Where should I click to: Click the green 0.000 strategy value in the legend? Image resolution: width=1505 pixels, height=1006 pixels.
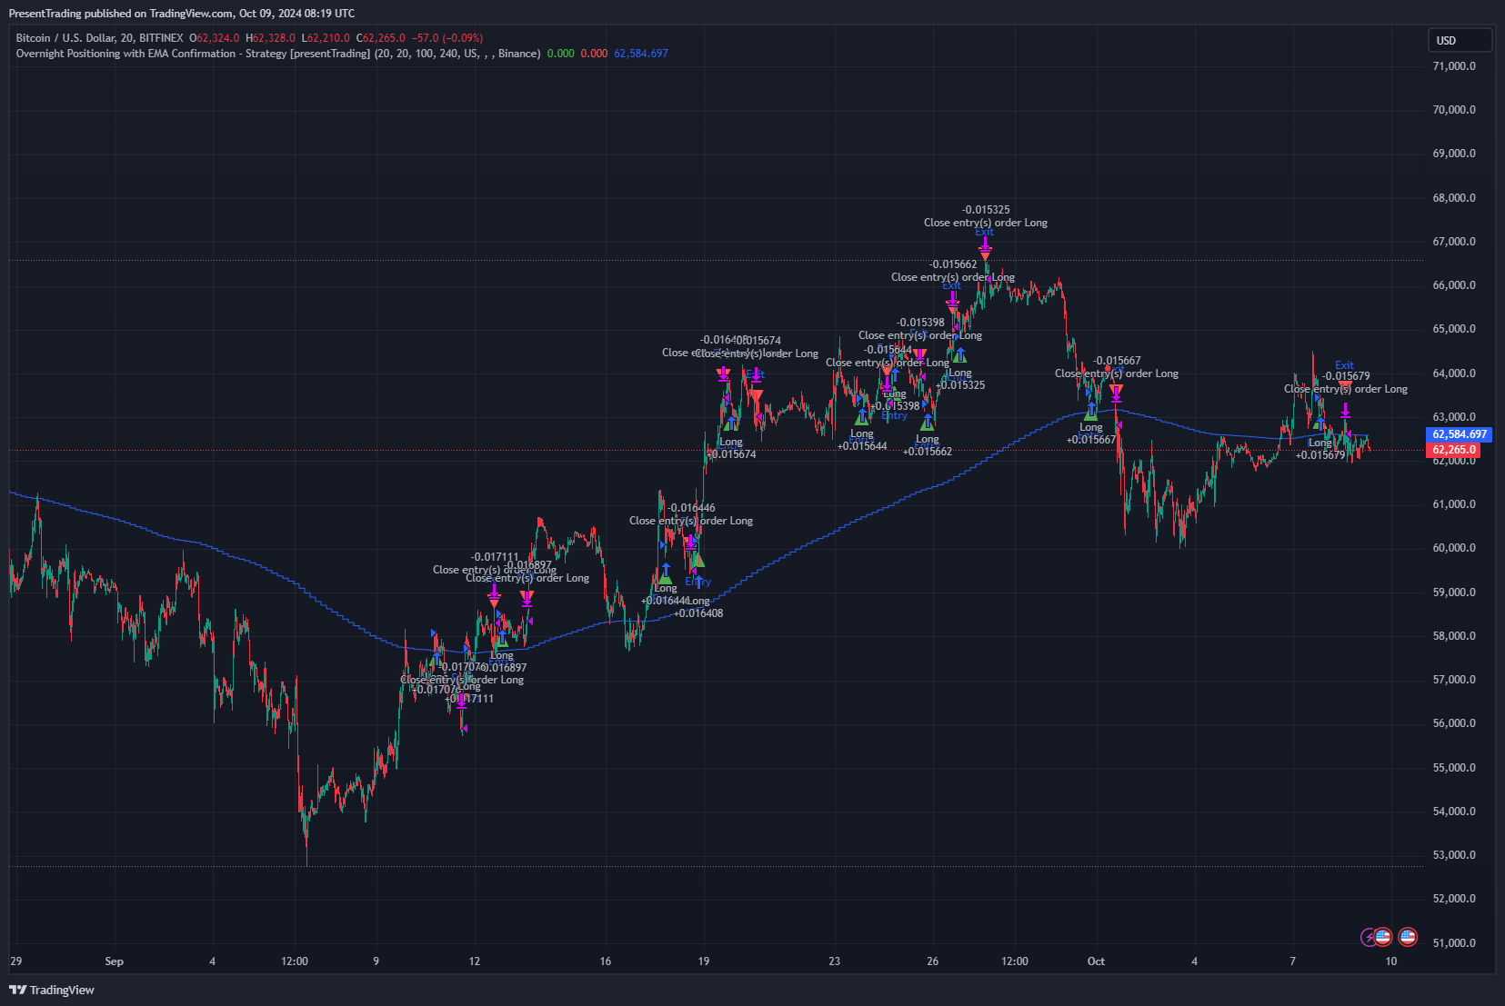(x=561, y=54)
